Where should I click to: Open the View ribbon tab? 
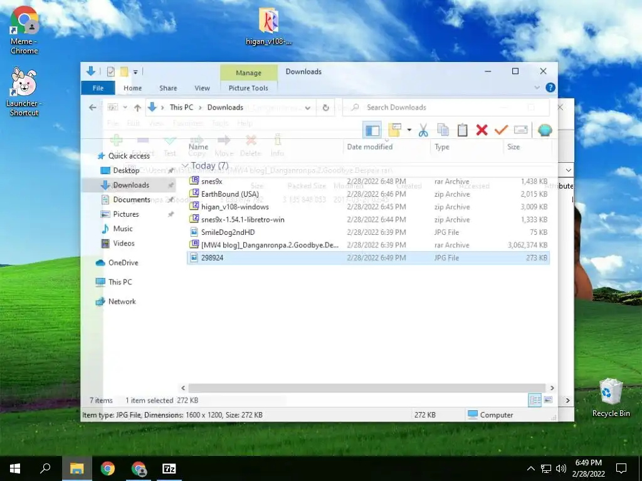(x=203, y=88)
